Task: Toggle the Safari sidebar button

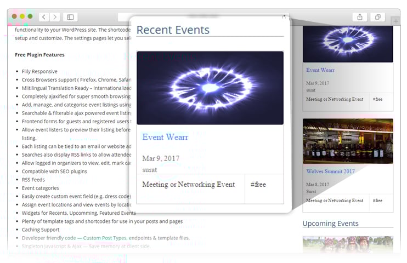Action: [70, 17]
